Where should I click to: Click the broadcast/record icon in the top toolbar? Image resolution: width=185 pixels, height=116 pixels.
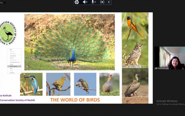[102, 2]
